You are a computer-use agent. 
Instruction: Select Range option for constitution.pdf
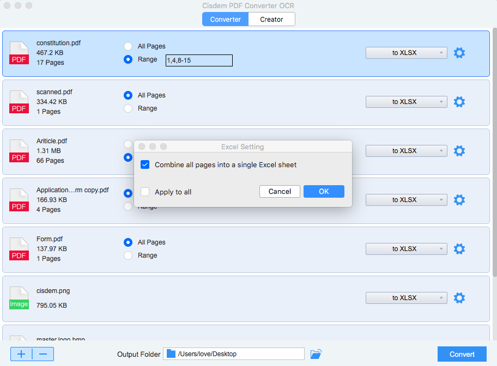click(128, 59)
